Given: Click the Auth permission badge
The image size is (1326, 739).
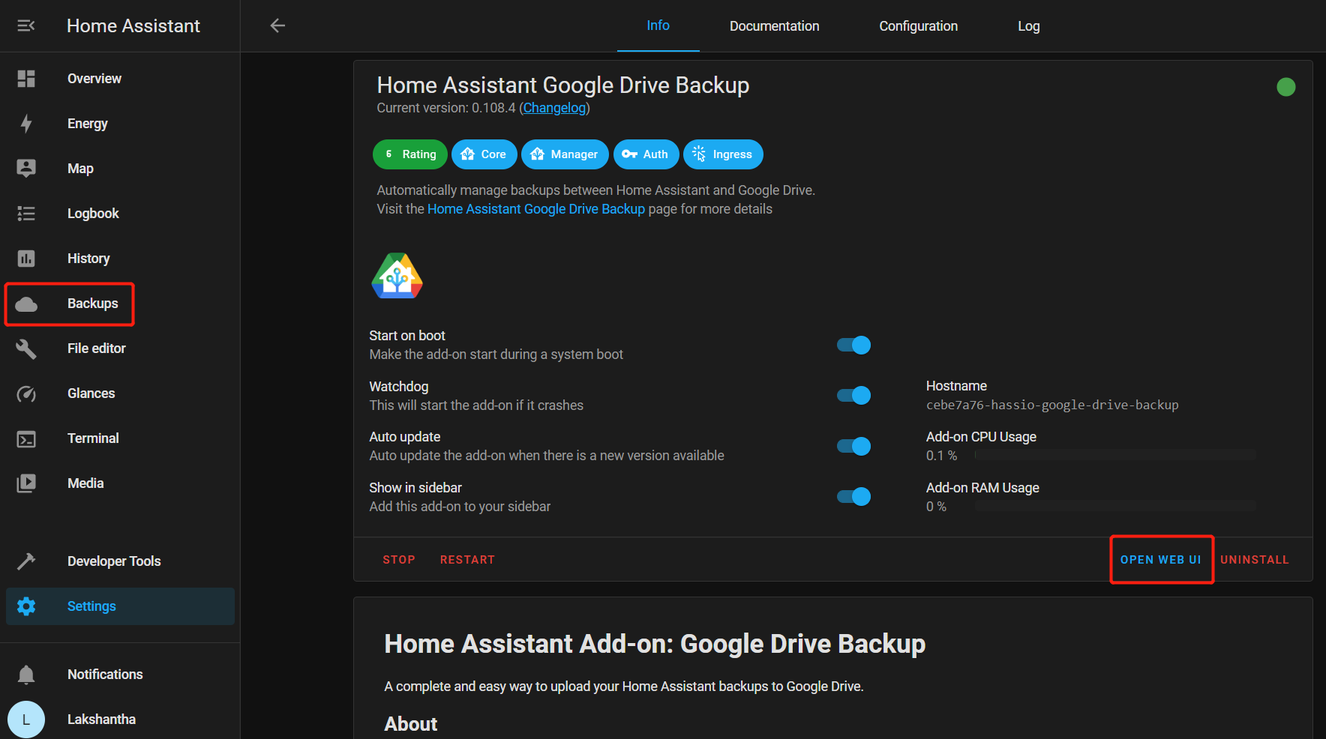Looking at the screenshot, I should 646,154.
